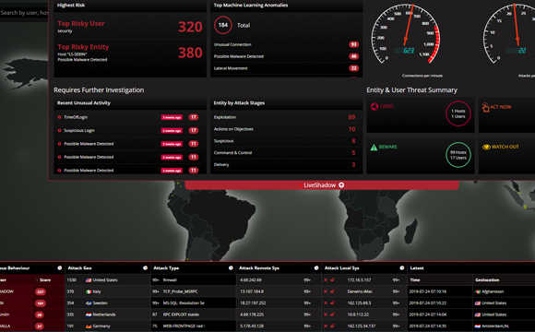Click the alert icon beside Suspicious Login
The image size is (535, 332).
click(59, 130)
